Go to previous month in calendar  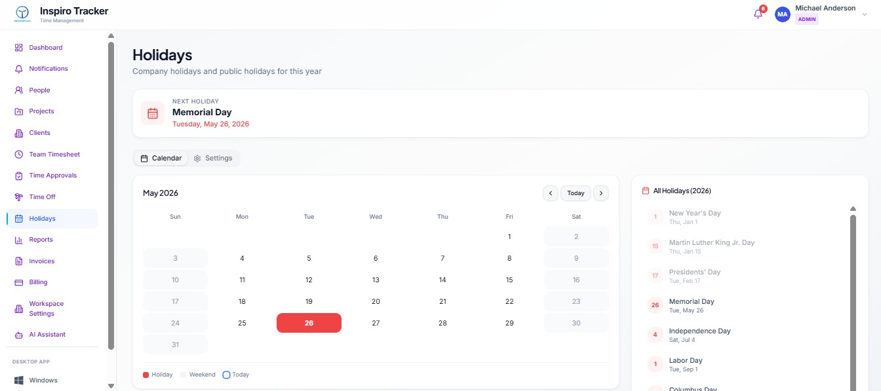click(x=551, y=193)
